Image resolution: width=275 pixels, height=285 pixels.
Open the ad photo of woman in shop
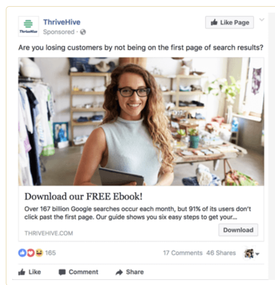coord(141,121)
